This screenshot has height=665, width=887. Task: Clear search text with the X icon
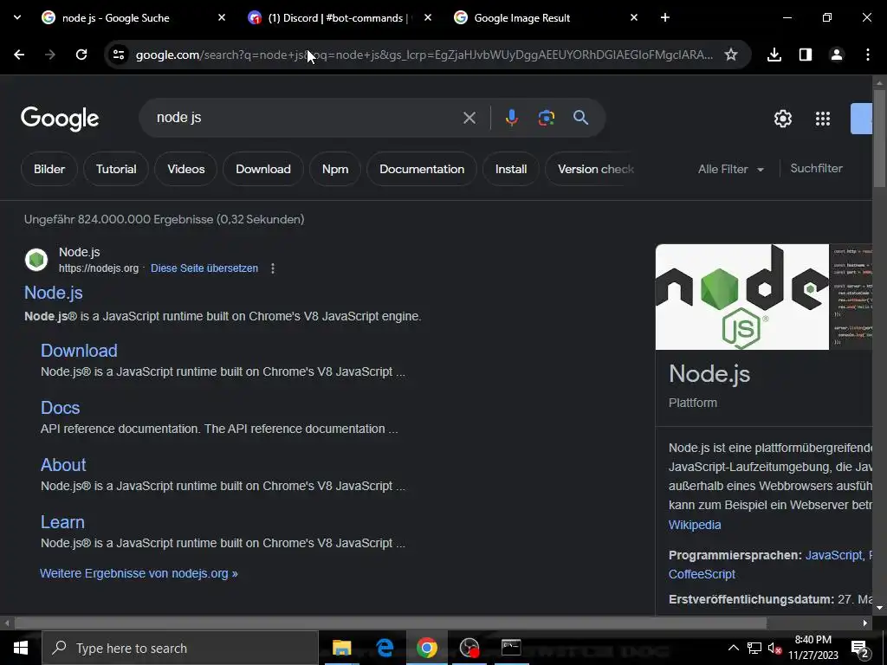click(469, 118)
